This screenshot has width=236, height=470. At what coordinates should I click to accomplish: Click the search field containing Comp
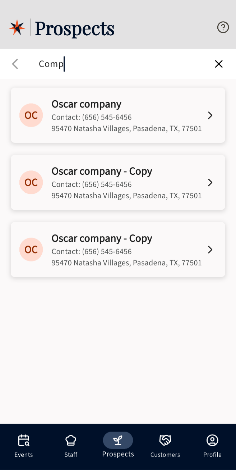pyautogui.click(x=122, y=64)
